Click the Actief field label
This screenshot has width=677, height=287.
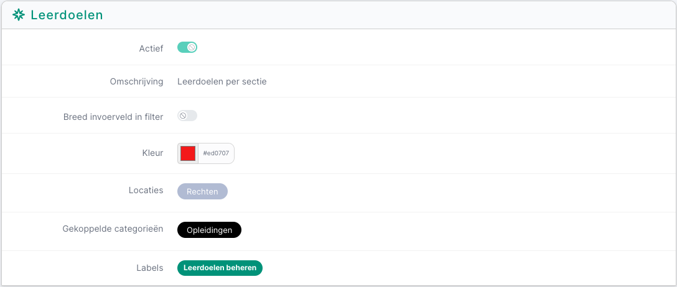[151, 48]
